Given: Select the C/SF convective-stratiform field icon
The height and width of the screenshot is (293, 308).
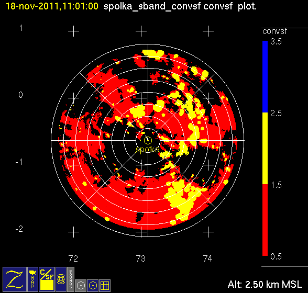Looking at the screenshot, I should point(47,279).
